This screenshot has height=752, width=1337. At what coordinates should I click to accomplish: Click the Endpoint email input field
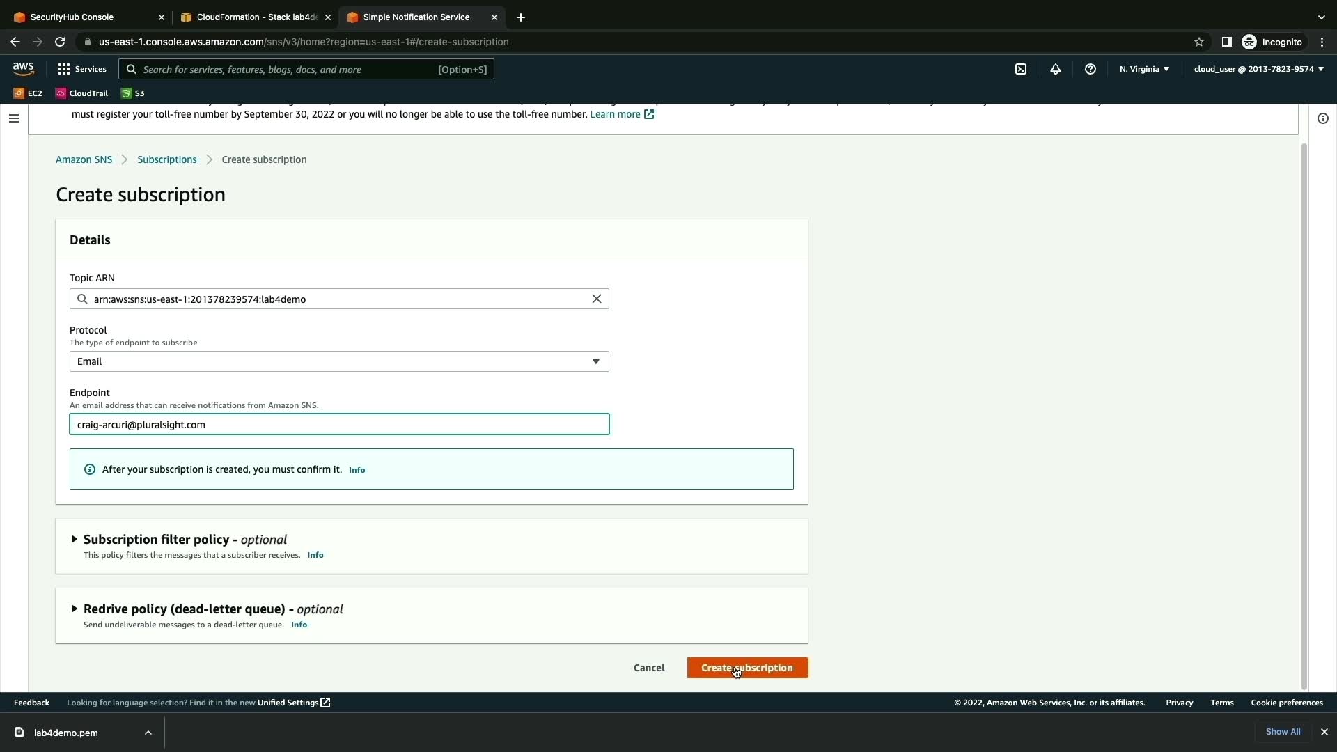(x=338, y=425)
